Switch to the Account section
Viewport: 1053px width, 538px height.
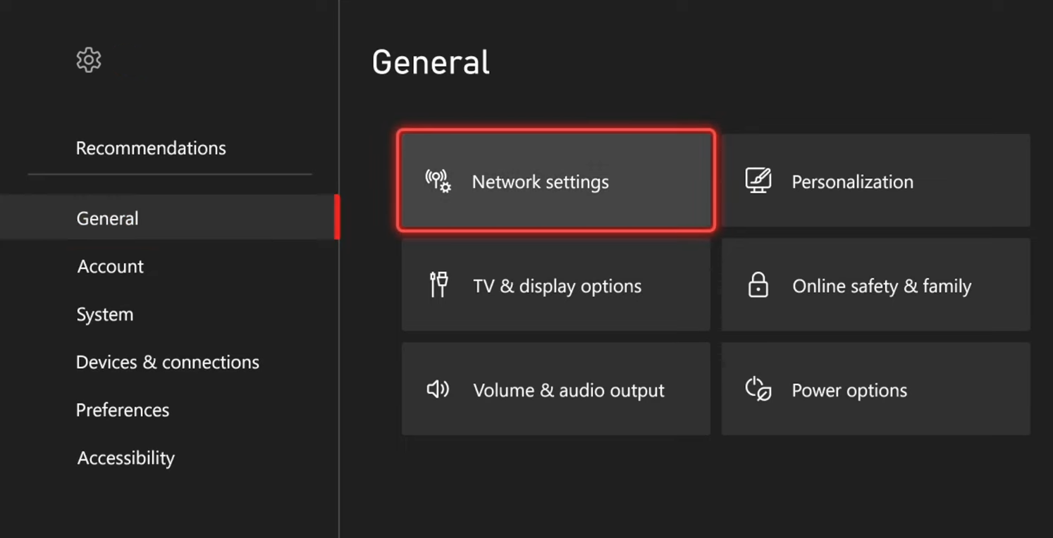click(x=110, y=266)
